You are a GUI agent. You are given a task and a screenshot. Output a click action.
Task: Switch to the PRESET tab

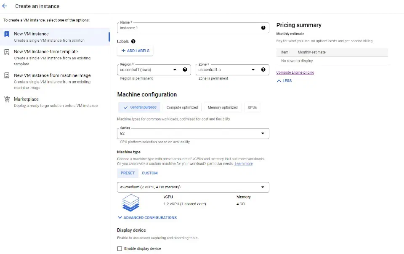(128, 173)
